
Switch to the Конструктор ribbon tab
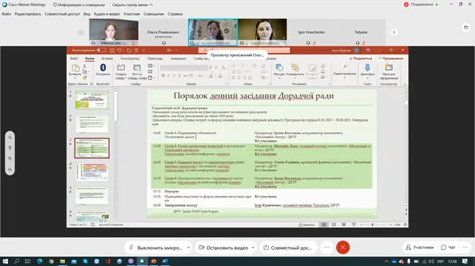click(x=130, y=58)
